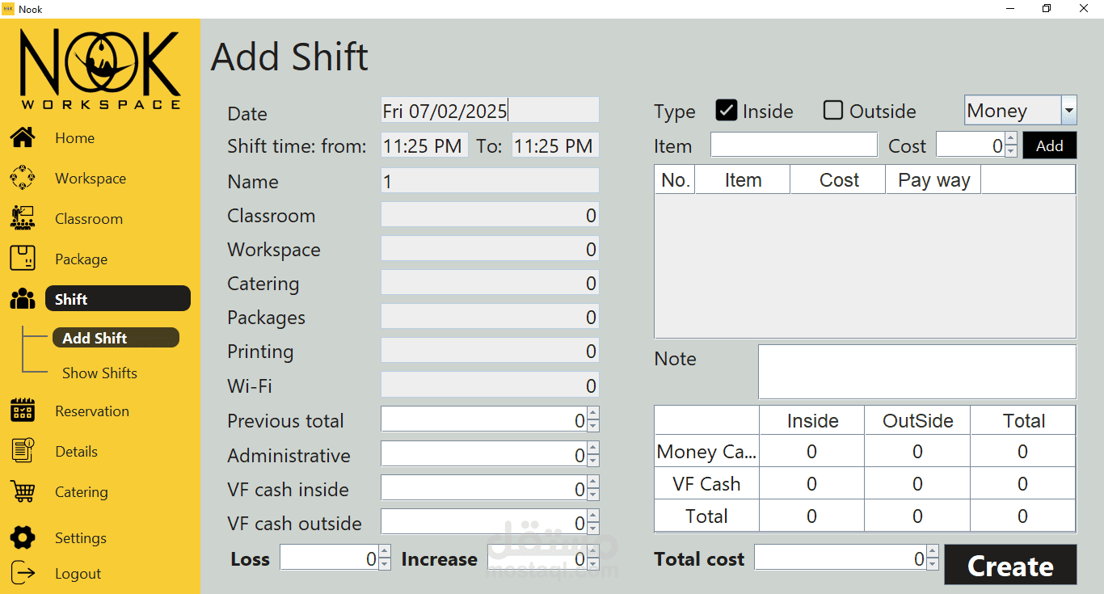The width and height of the screenshot is (1104, 594).
Task: Uncheck the Inside type checkbox
Action: [x=727, y=111]
